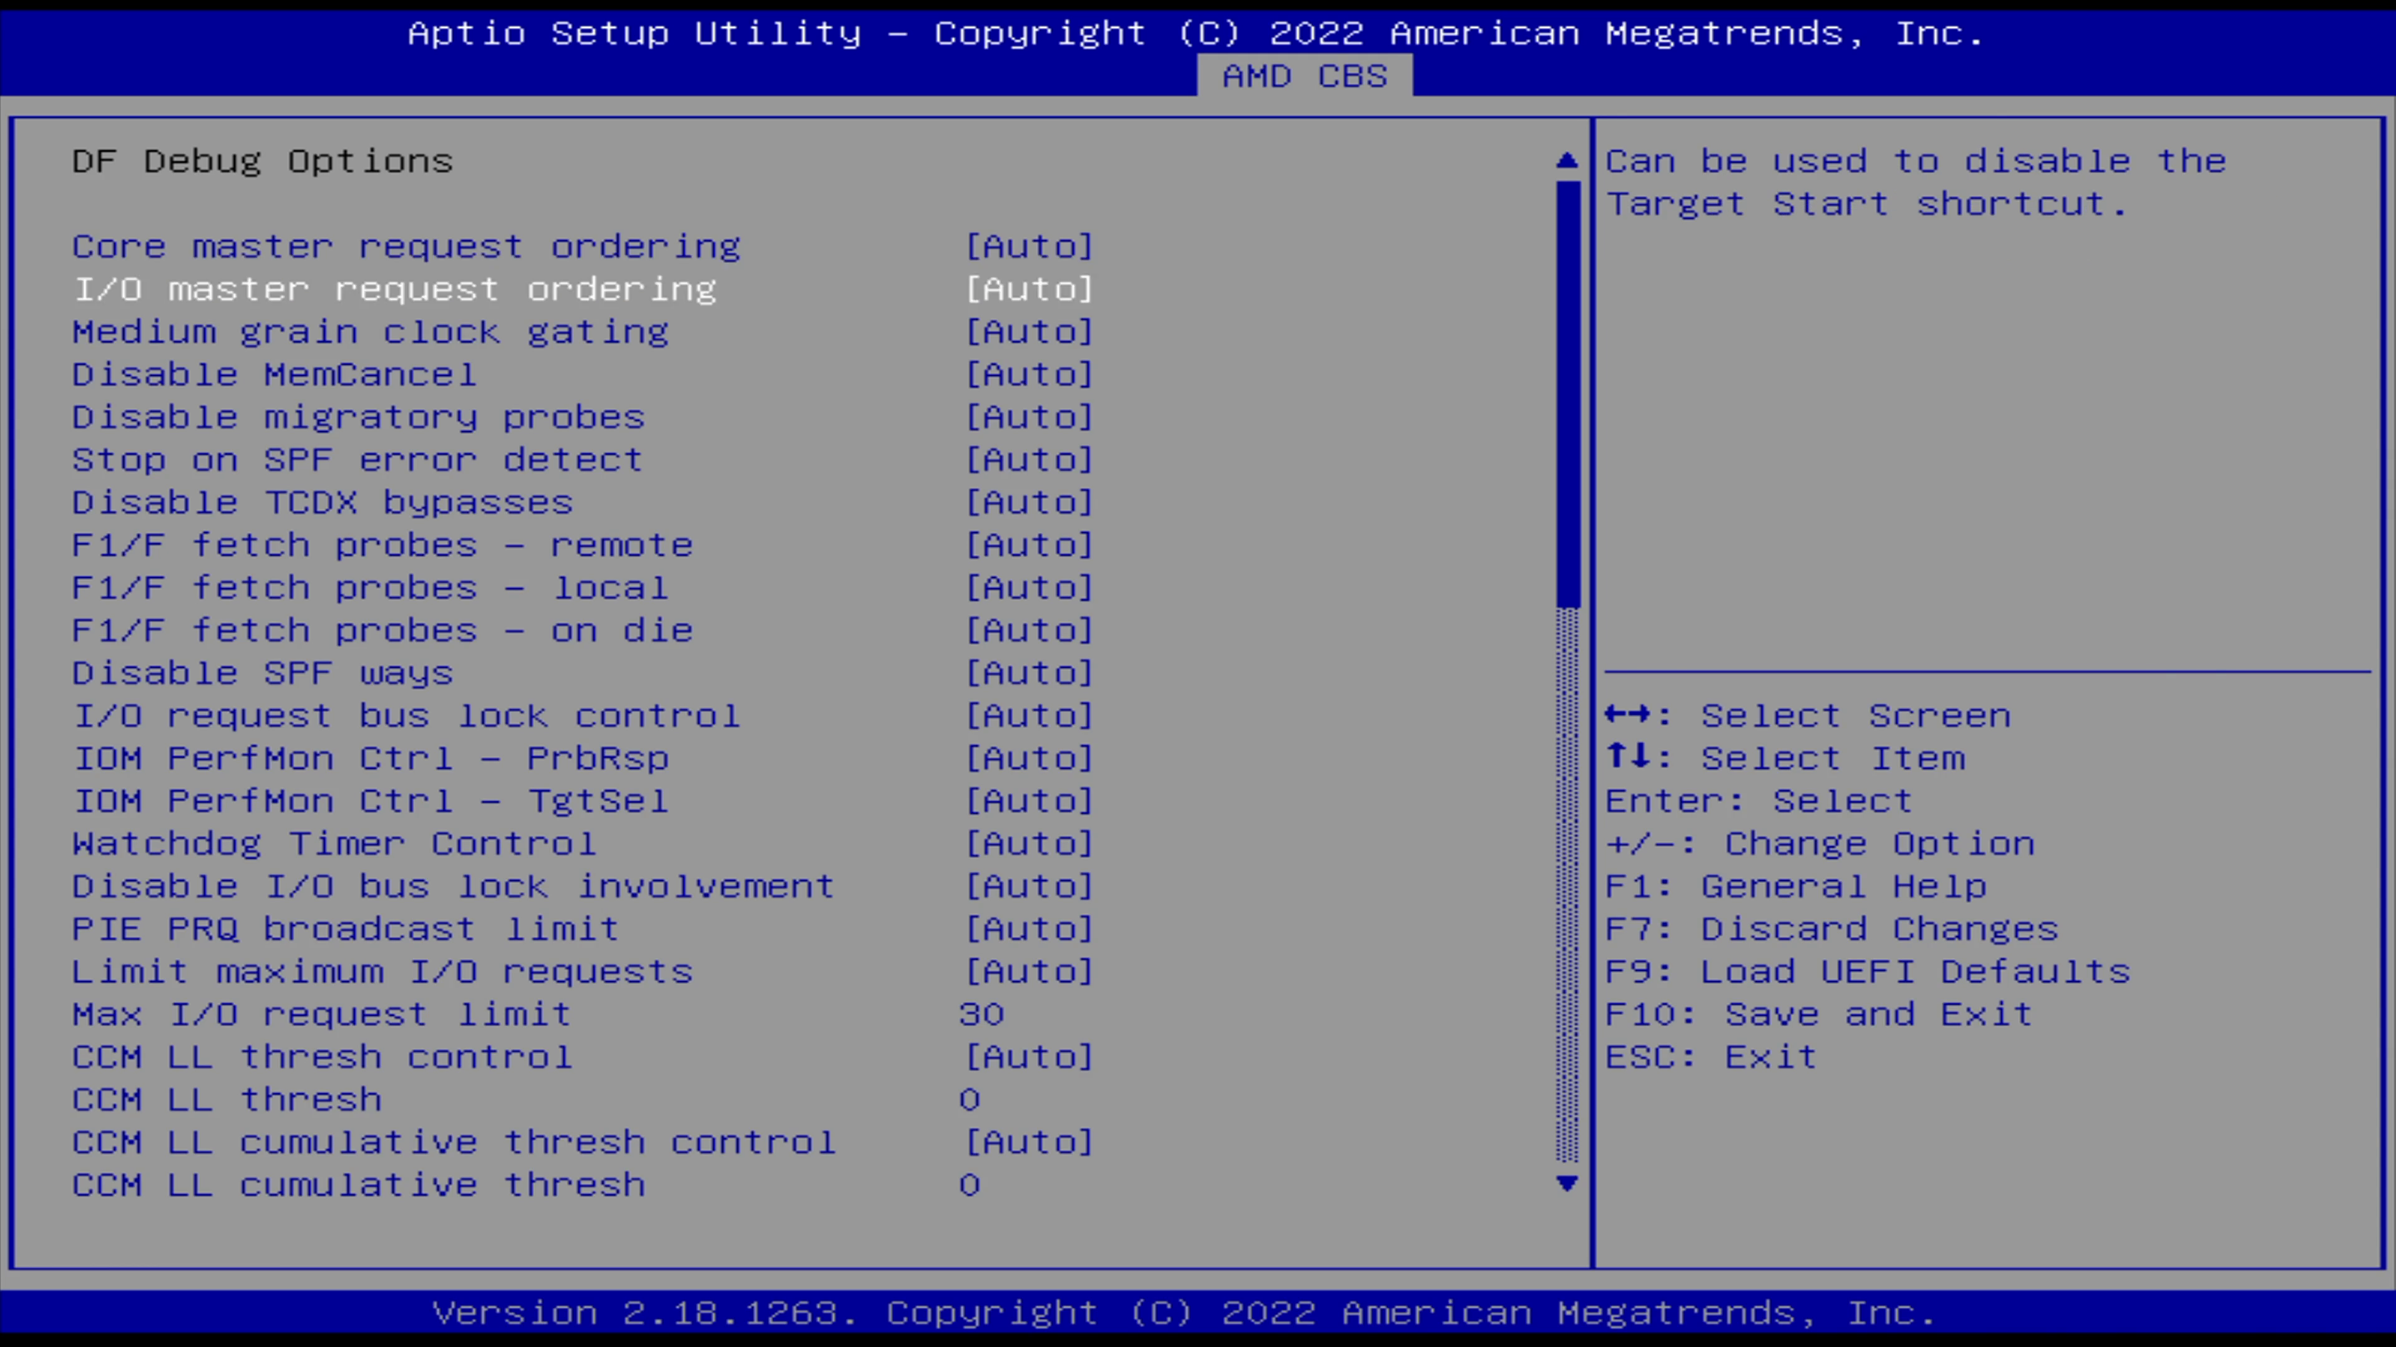The image size is (2396, 1347).
Task: Select the Disable SPF ways option
Action: (262, 673)
